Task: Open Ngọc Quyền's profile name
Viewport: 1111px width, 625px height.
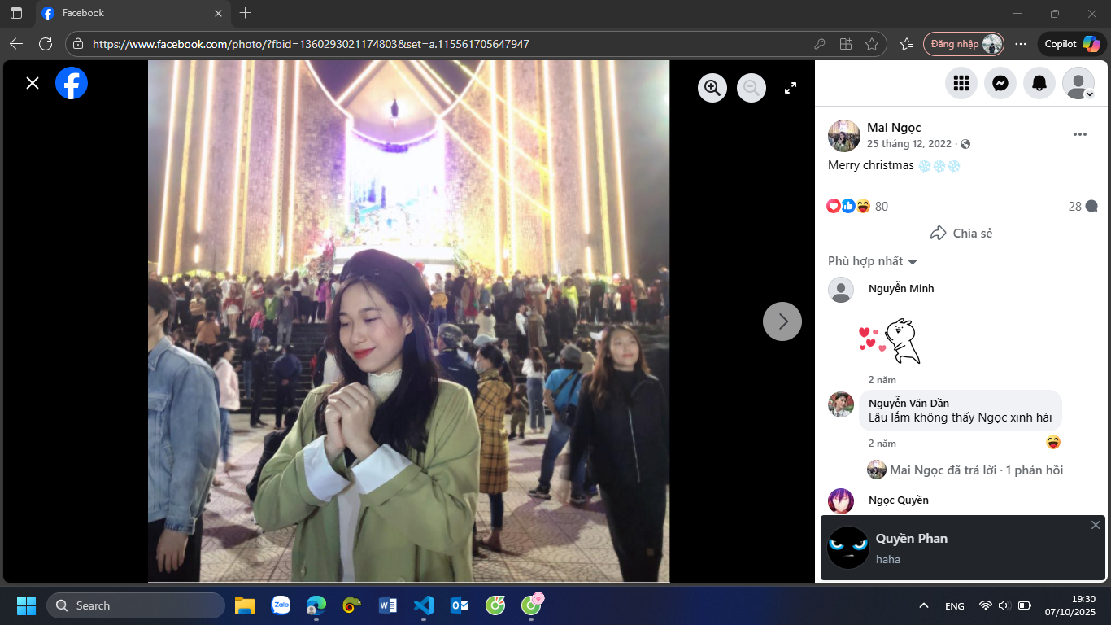Action: pyautogui.click(x=899, y=500)
